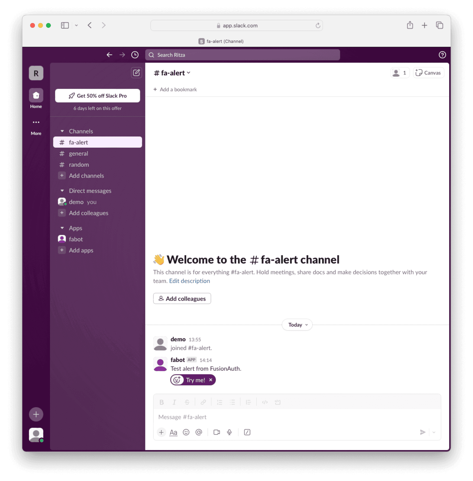This screenshot has width=473, height=481.
Task: Click the bold formatting icon
Action: (161, 402)
